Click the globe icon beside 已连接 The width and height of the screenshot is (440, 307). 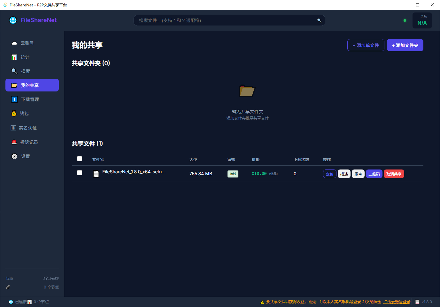coord(11,302)
